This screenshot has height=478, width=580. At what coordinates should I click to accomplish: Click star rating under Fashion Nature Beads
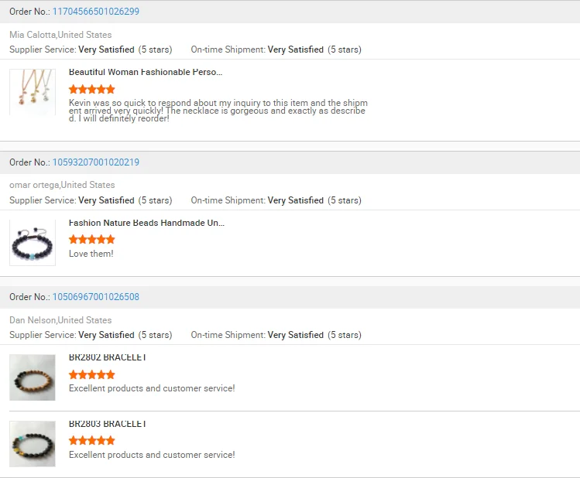[x=91, y=240]
